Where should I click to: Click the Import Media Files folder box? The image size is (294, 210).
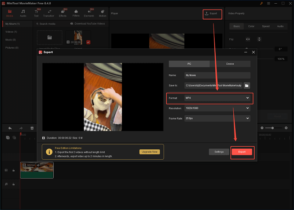click(x=50, y=38)
